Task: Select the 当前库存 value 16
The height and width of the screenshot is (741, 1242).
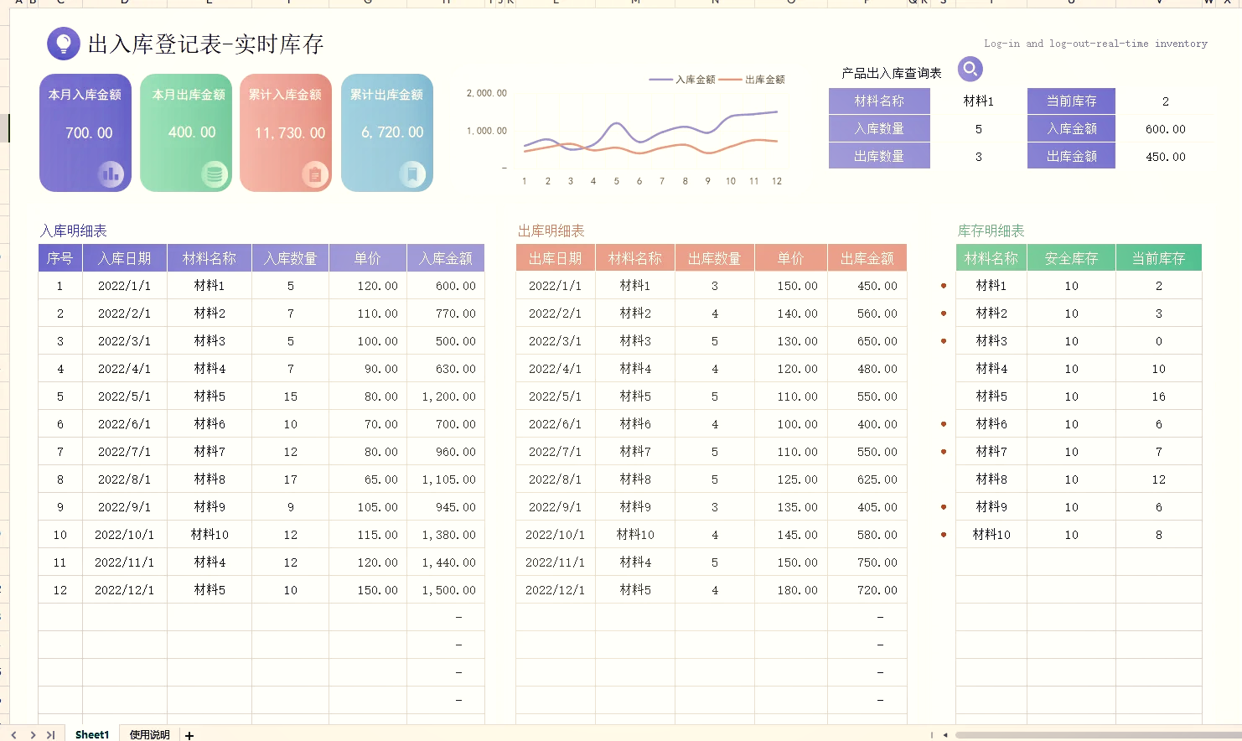Action: 1158,396
